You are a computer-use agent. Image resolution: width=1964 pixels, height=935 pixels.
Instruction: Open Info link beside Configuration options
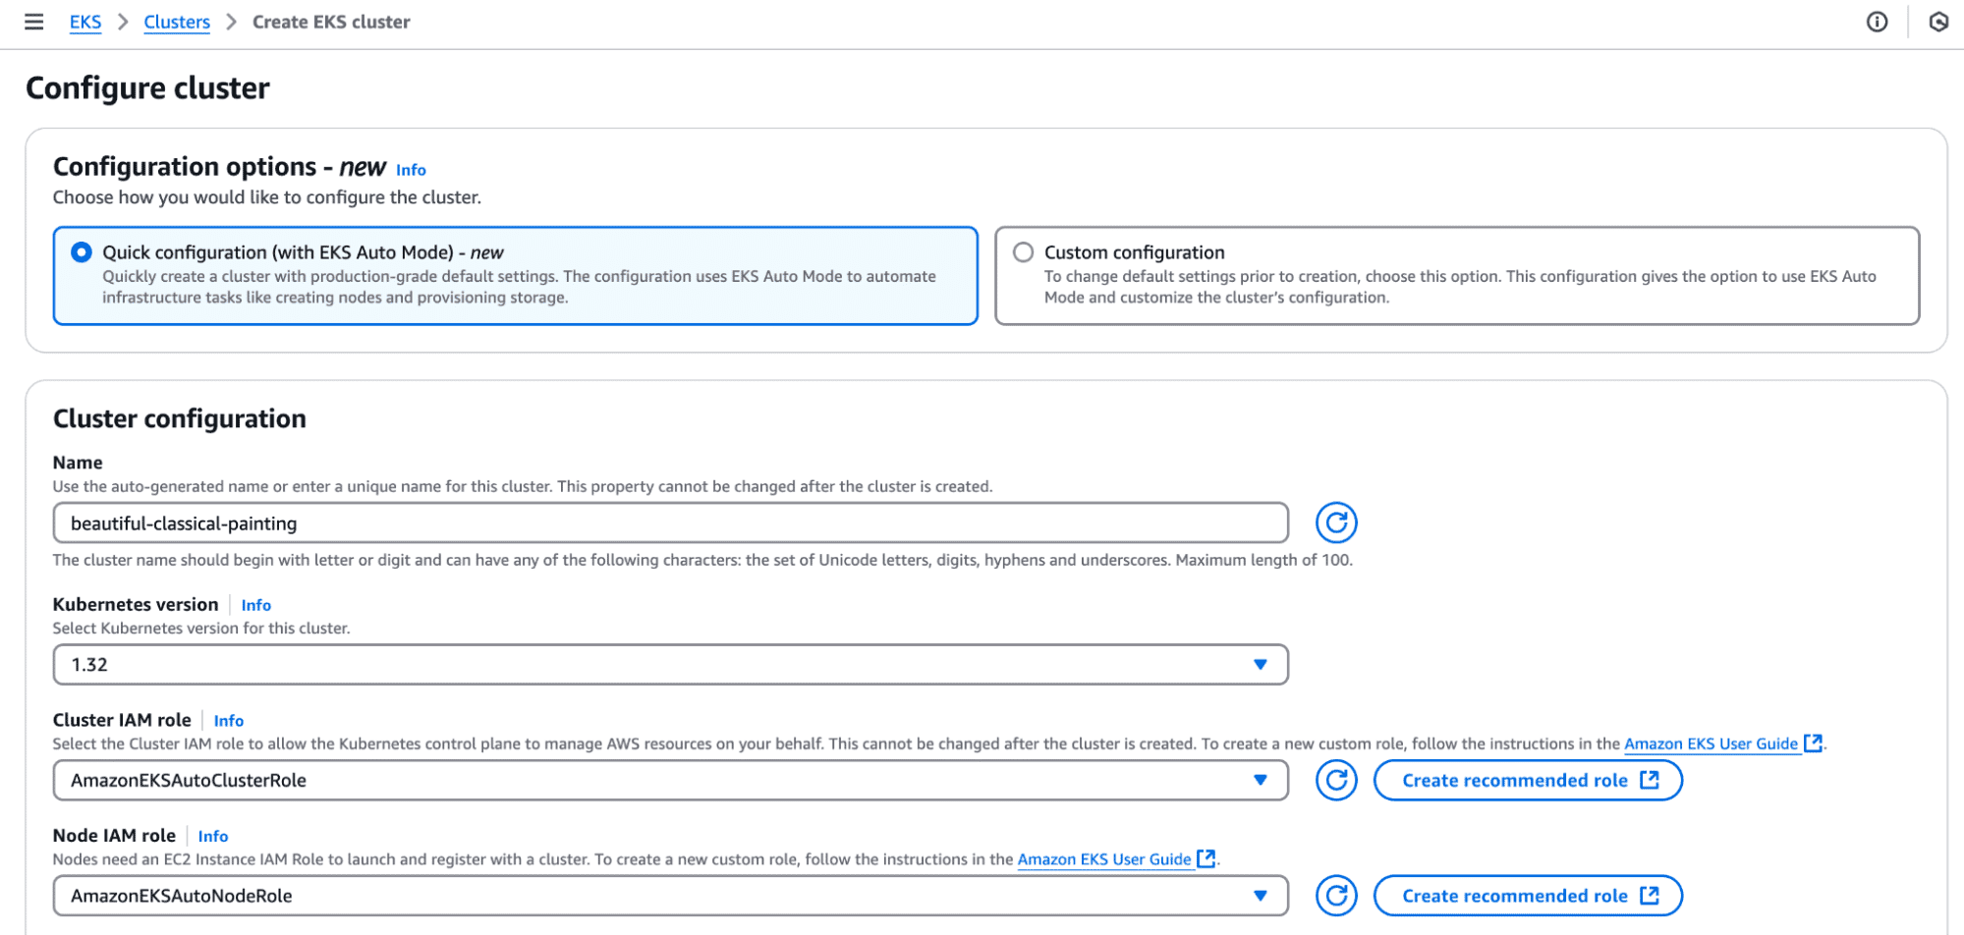point(411,170)
